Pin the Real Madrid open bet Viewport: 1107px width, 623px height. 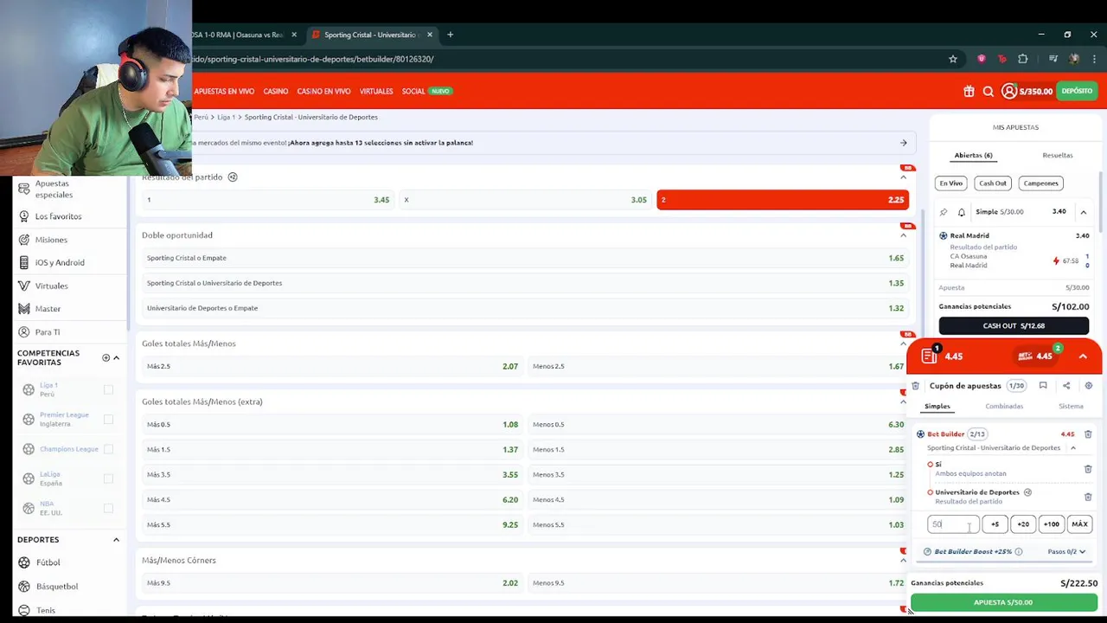tap(944, 212)
